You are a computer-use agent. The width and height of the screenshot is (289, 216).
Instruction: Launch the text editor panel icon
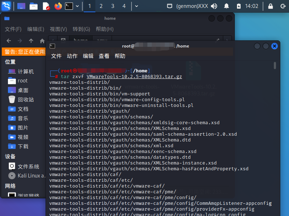pos(46,6)
